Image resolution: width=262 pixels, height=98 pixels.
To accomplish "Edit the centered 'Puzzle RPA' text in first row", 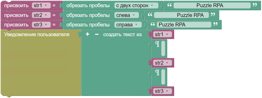I will pos(212,5).
